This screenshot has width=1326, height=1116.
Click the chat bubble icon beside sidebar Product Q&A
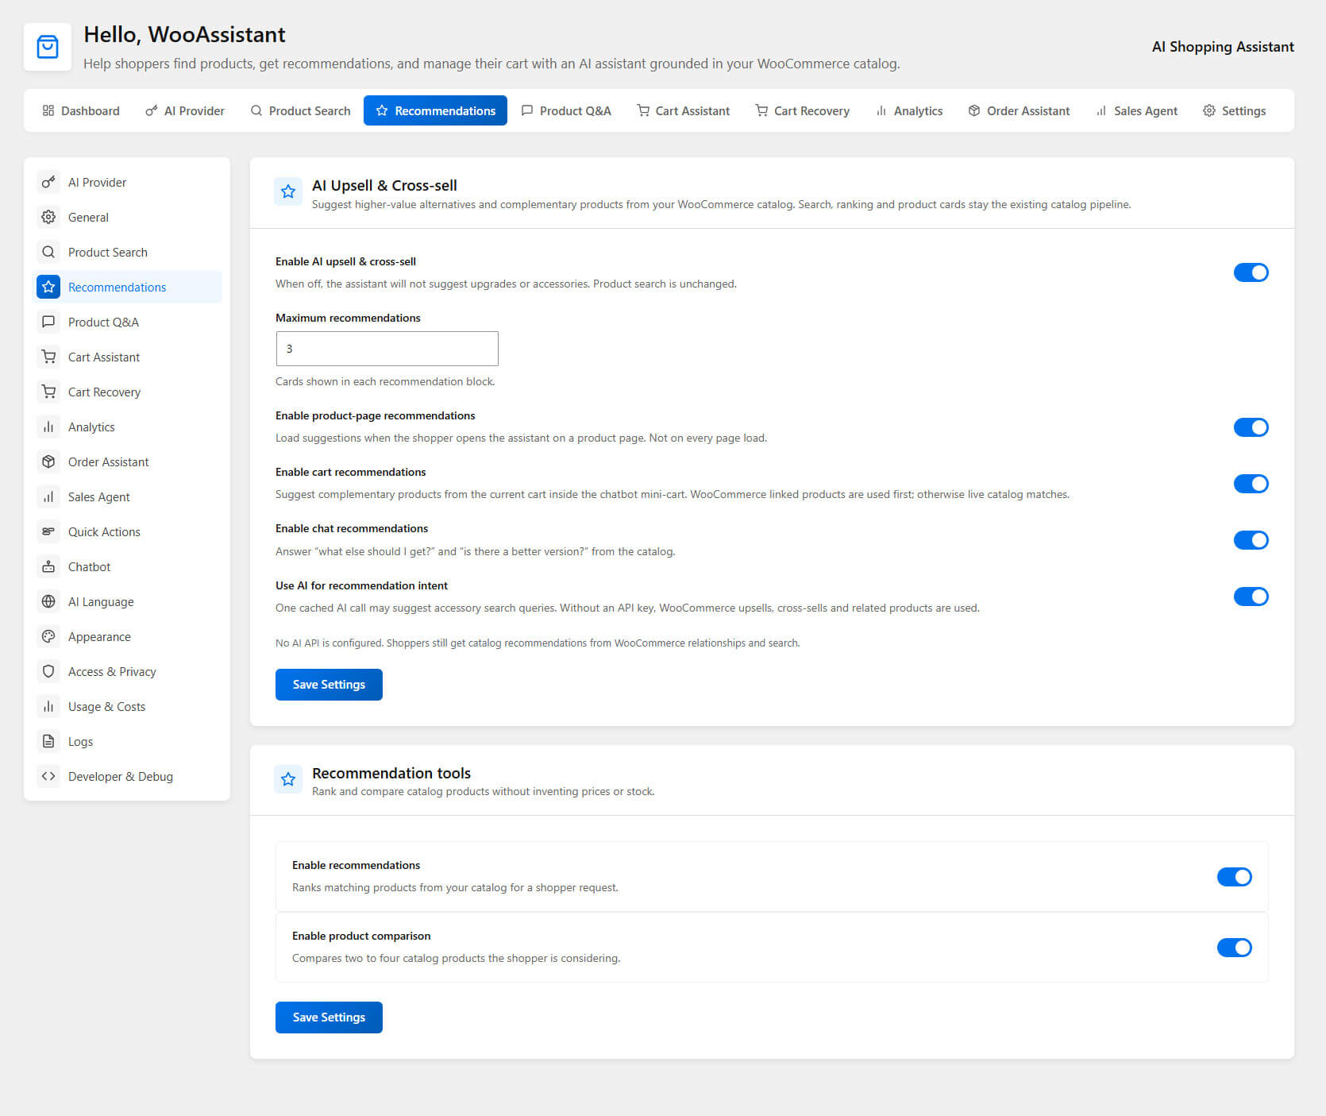click(x=48, y=322)
